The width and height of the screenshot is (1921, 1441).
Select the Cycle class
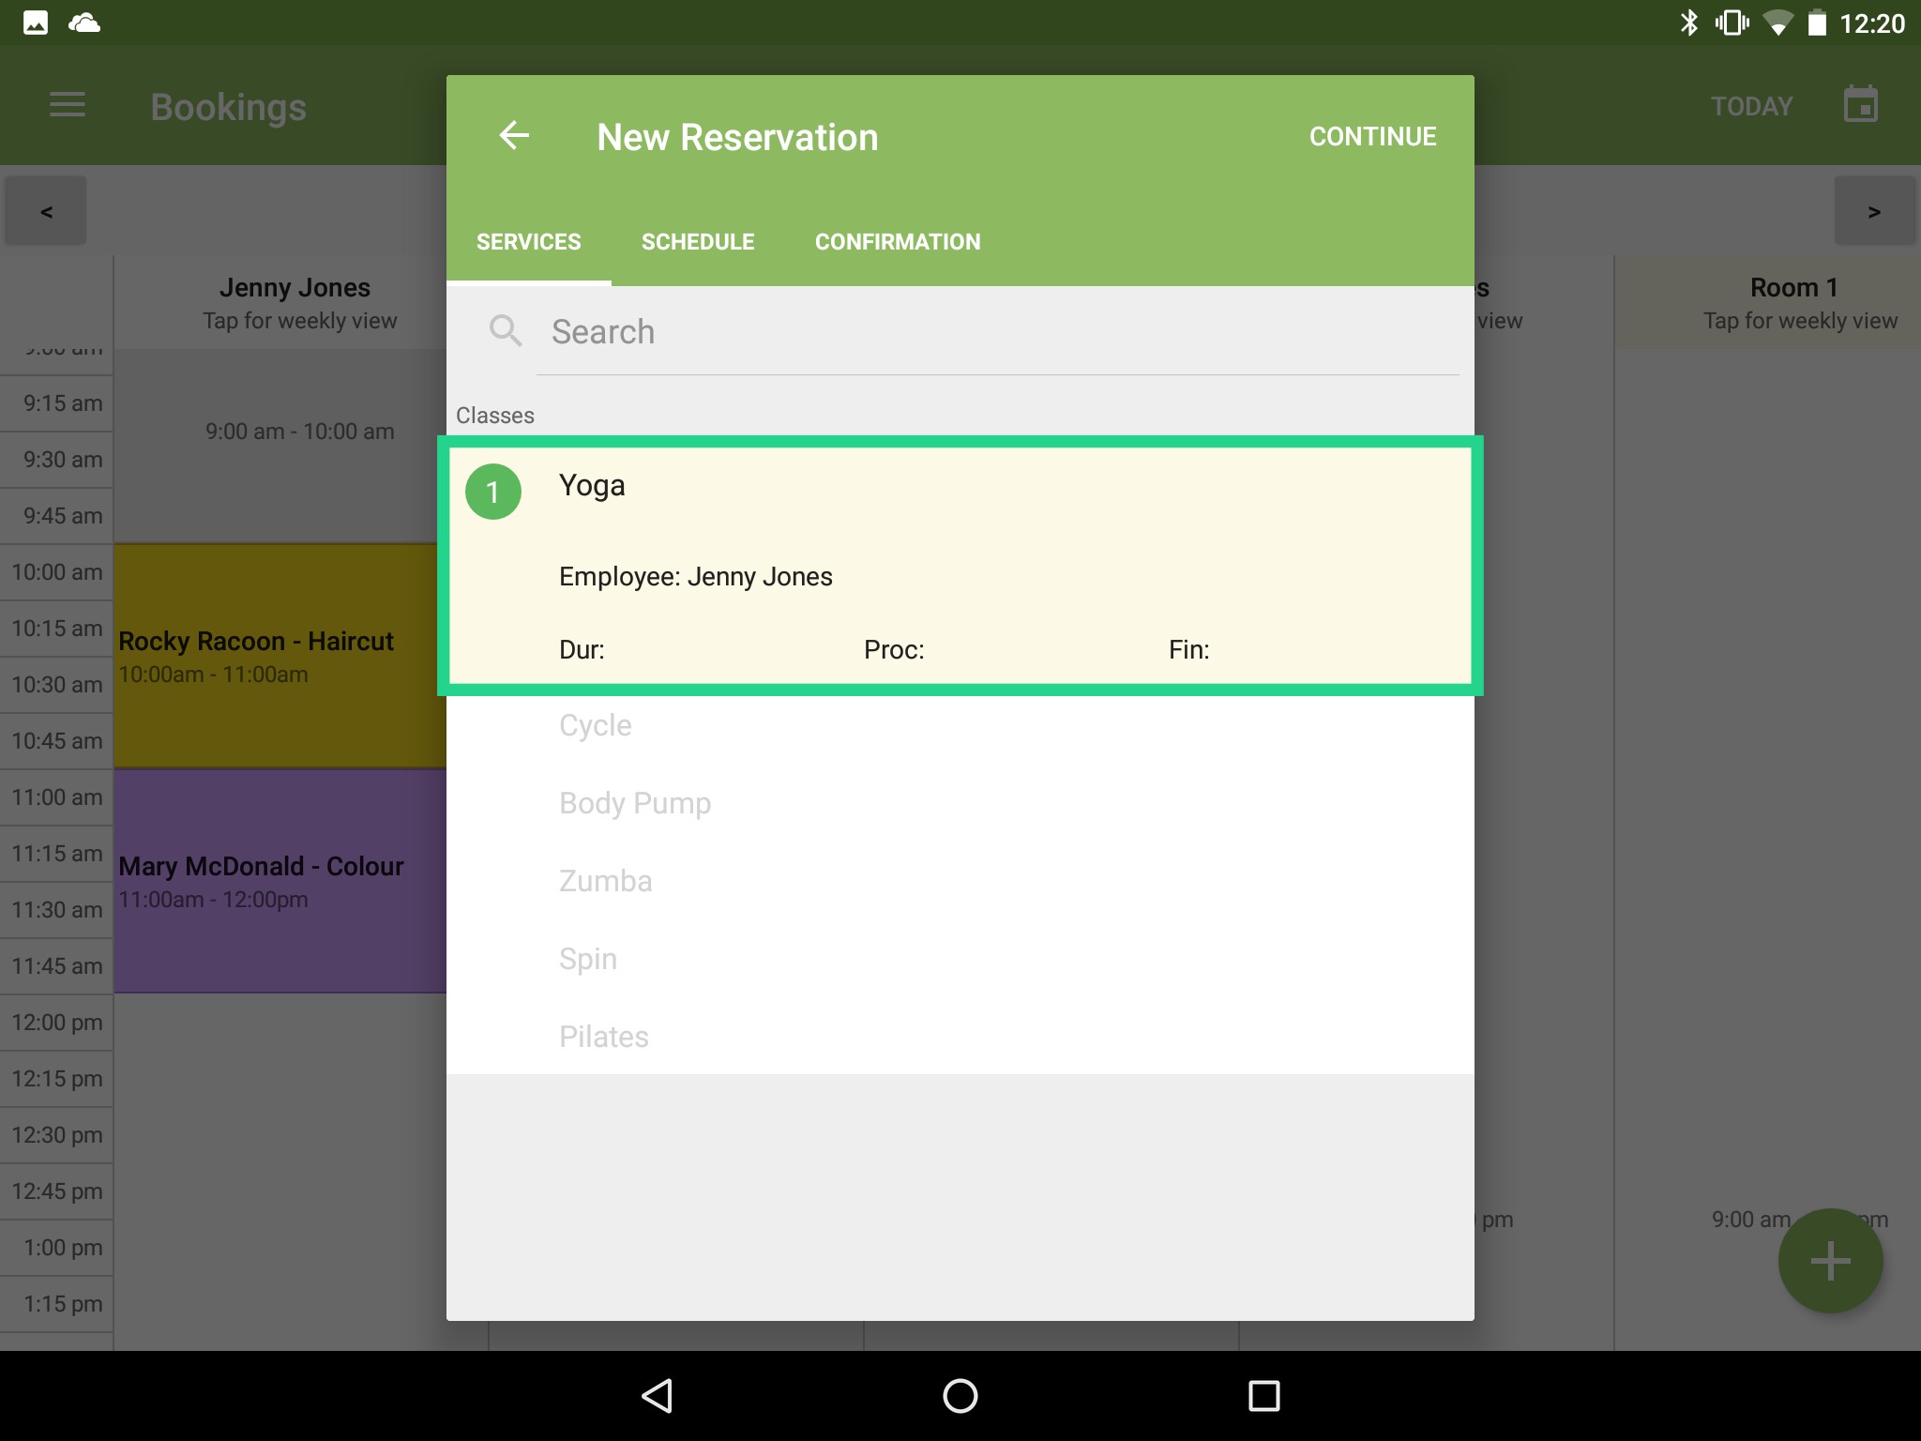(595, 724)
